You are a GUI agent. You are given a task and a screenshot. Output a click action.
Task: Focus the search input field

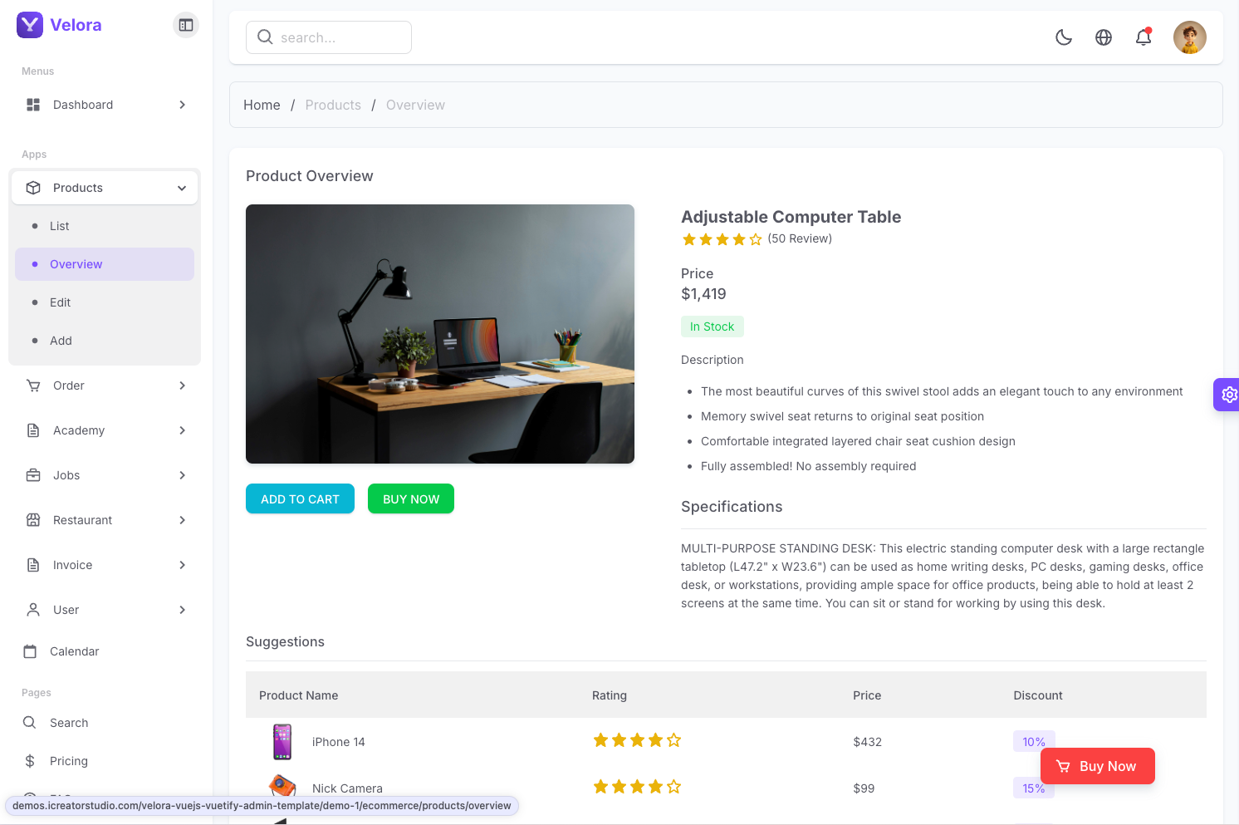340,37
